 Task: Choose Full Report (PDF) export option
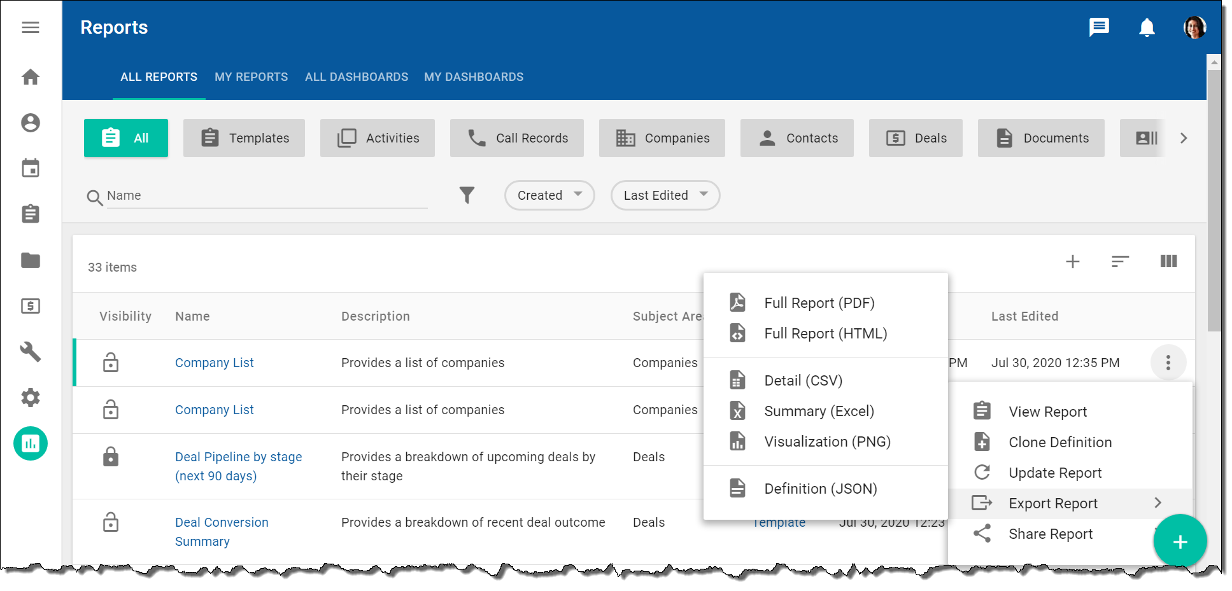tap(819, 303)
